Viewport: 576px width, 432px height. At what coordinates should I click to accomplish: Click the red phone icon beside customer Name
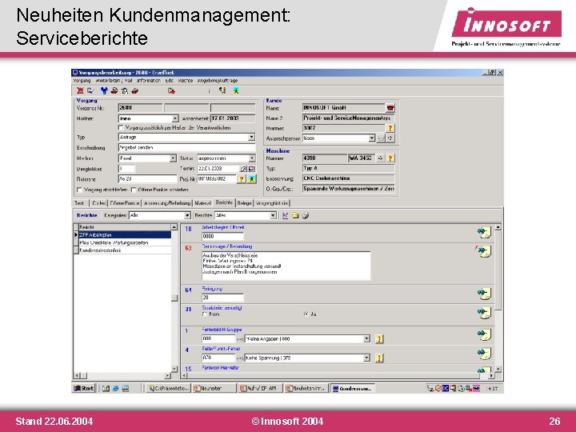390,108
